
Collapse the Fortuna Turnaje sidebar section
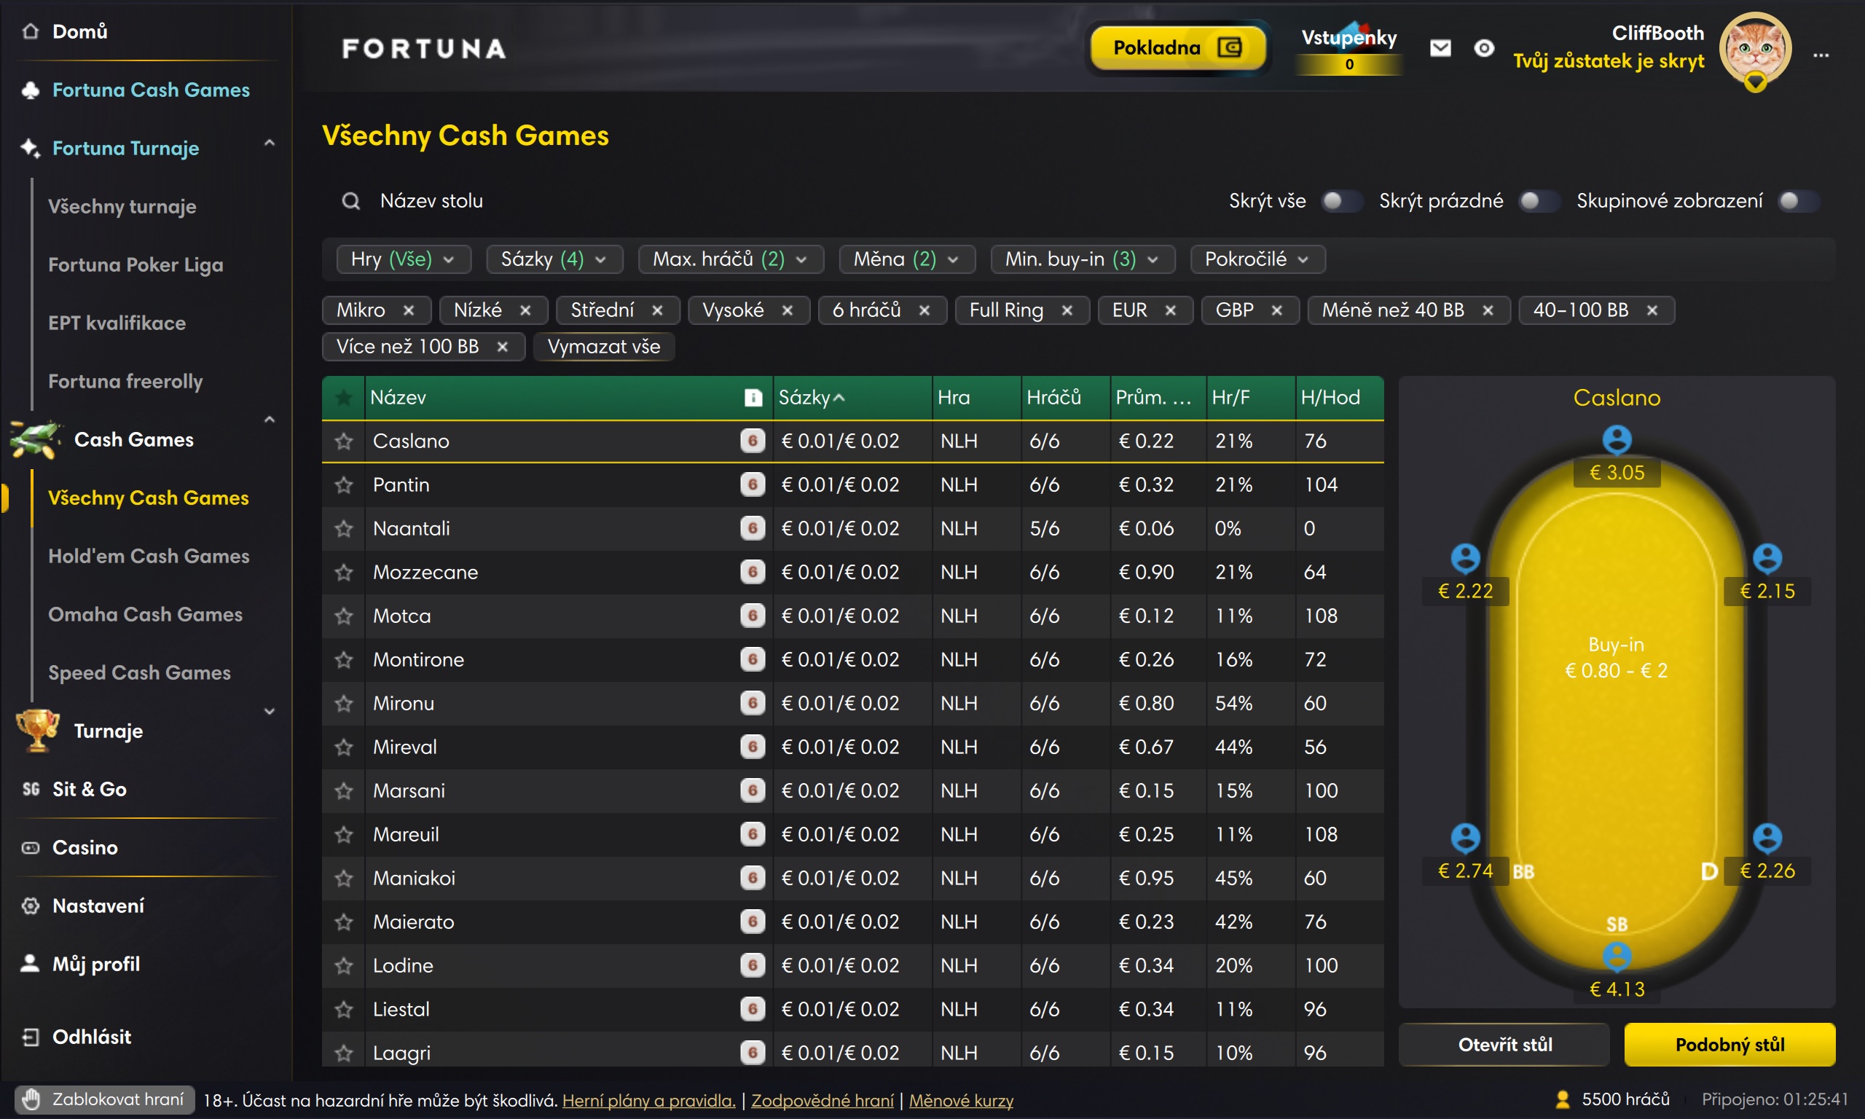[x=269, y=144]
